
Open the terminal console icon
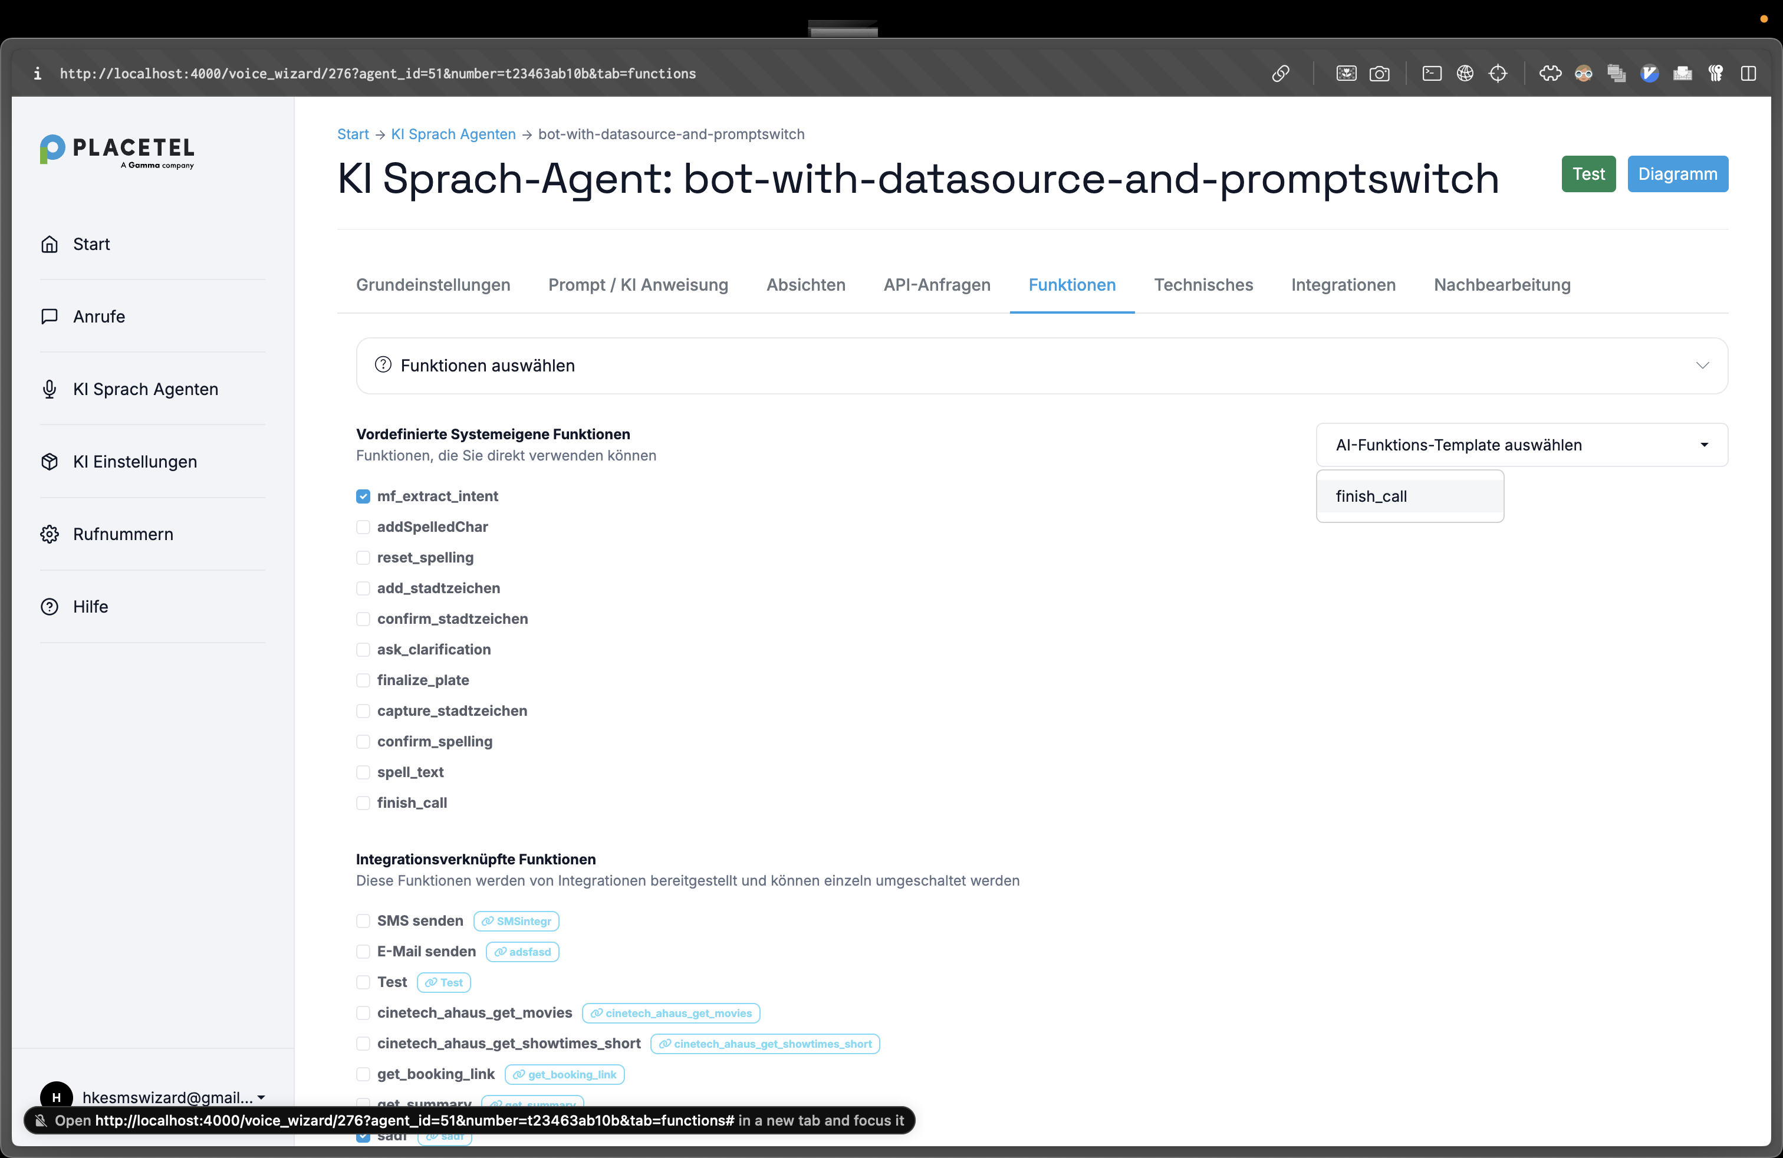tap(1431, 73)
